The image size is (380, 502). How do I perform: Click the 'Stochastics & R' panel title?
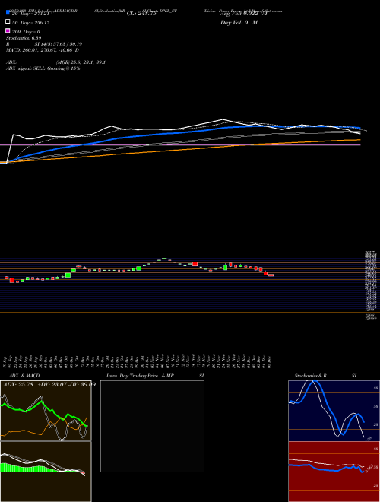[x=310, y=376]
